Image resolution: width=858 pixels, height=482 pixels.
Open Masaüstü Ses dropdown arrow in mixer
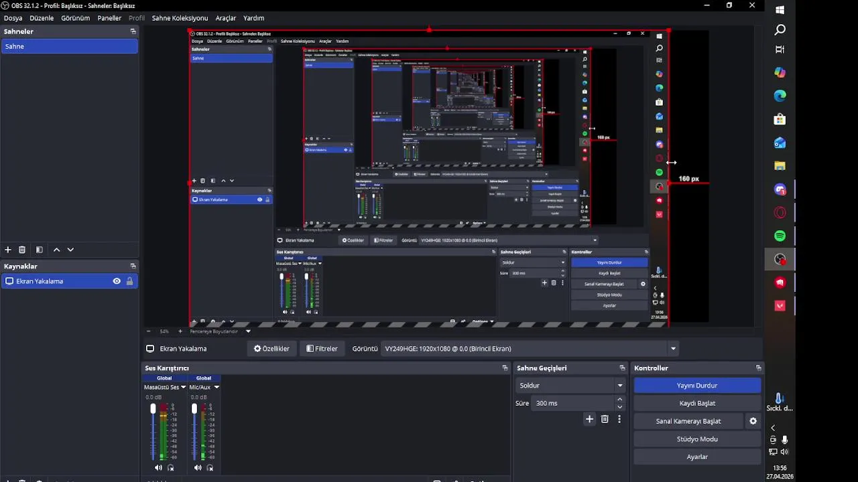coord(183,387)
